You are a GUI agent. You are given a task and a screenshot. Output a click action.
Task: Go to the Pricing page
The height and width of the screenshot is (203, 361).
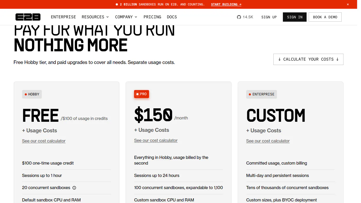point(152,17)
